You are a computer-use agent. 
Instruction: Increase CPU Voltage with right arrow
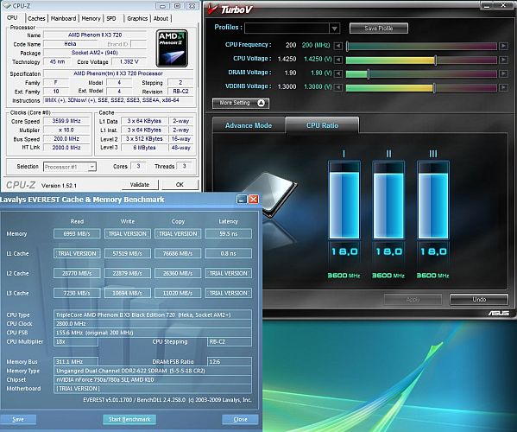[x=503, y=60]
